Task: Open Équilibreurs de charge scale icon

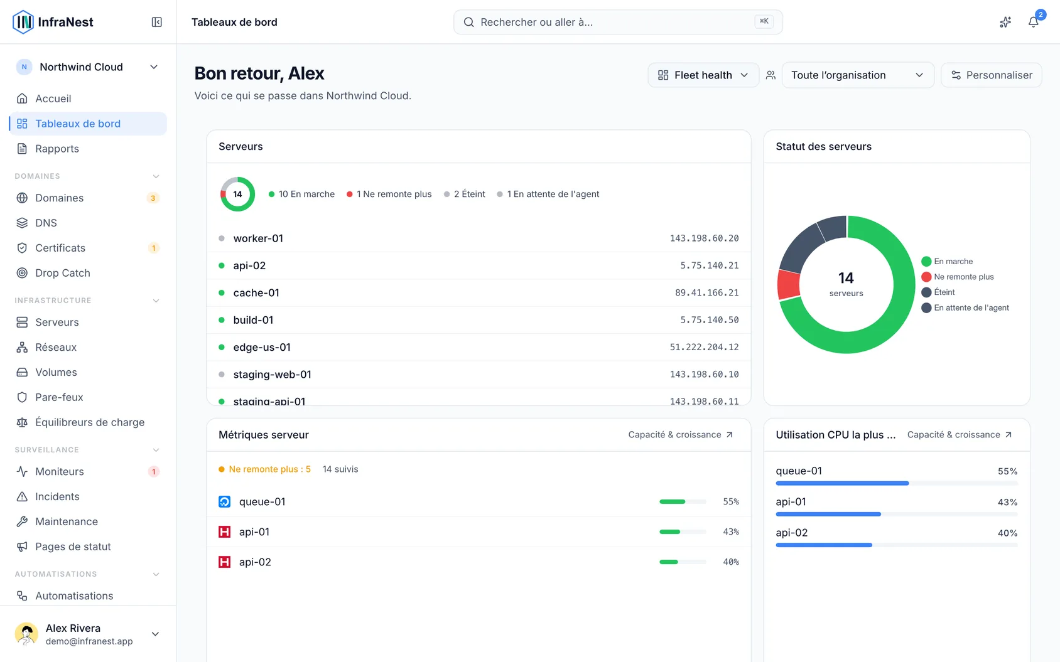Action: 22,422
